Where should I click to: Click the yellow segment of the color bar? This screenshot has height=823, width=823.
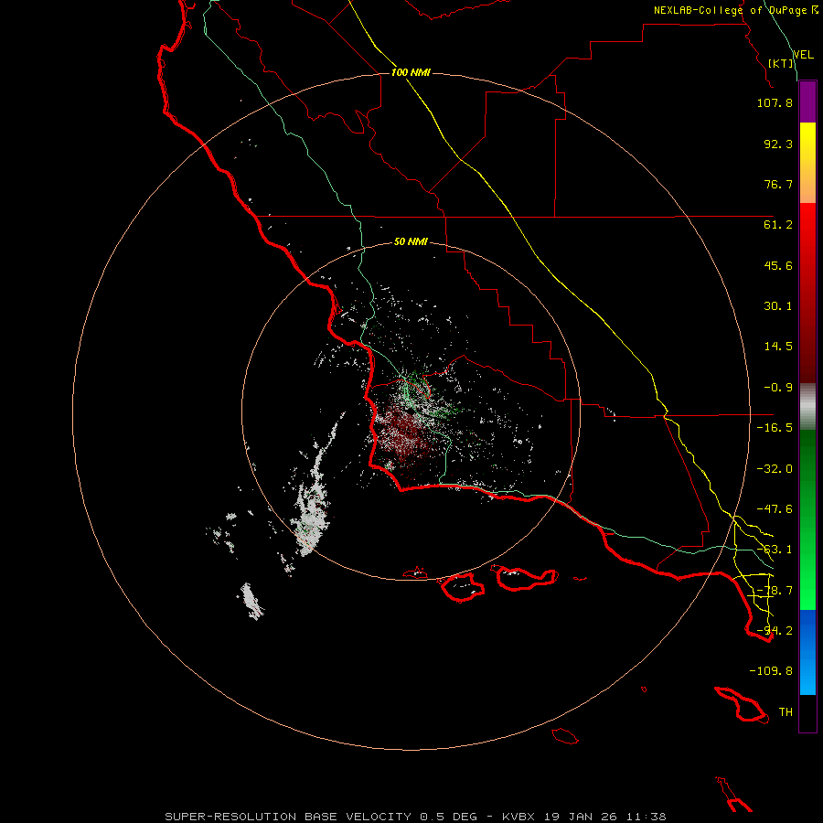pos(807,163)
